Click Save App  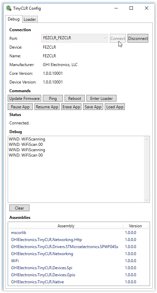(93, 107)
